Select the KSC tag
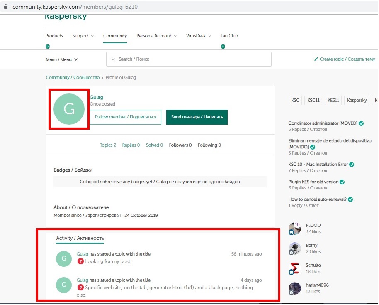This screenshot has width=379, height=305. point(295,100)
